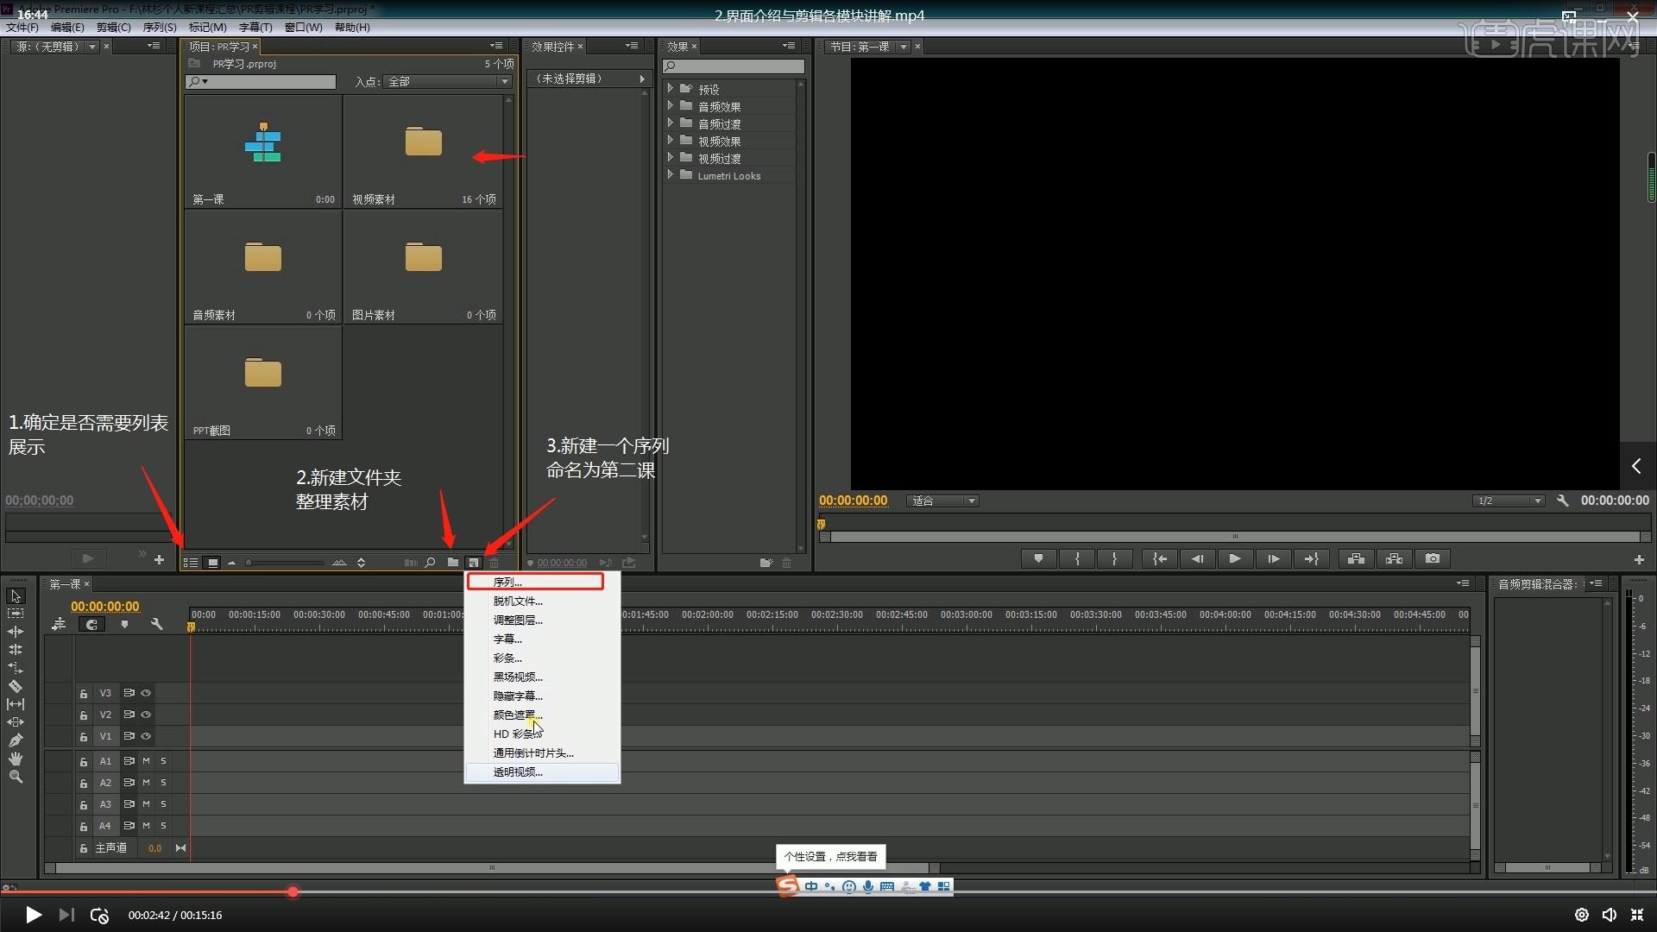Choose 黑场视频... from the menu
1657x932 pixels.
[x=542, y=677]
